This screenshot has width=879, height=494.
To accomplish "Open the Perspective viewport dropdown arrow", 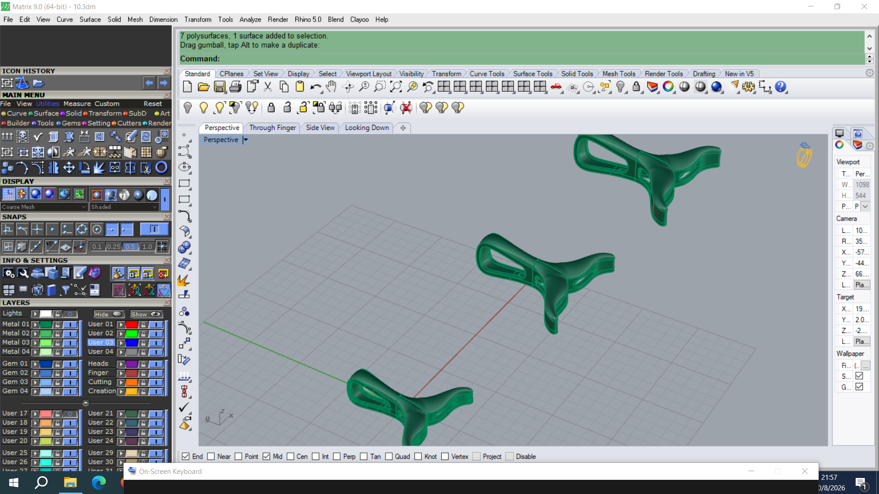I will pyautogui.click(x=245, y=140).
